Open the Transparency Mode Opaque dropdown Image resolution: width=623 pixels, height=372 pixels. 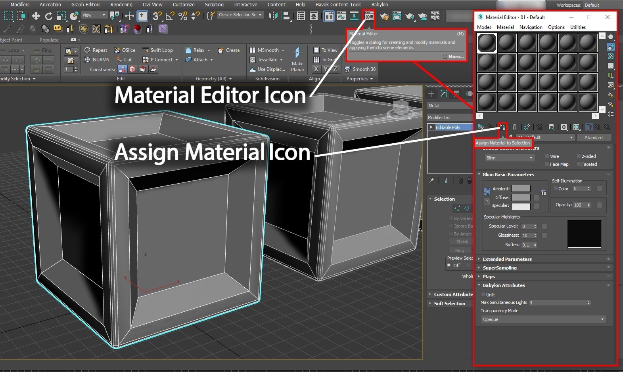(543, 319)
